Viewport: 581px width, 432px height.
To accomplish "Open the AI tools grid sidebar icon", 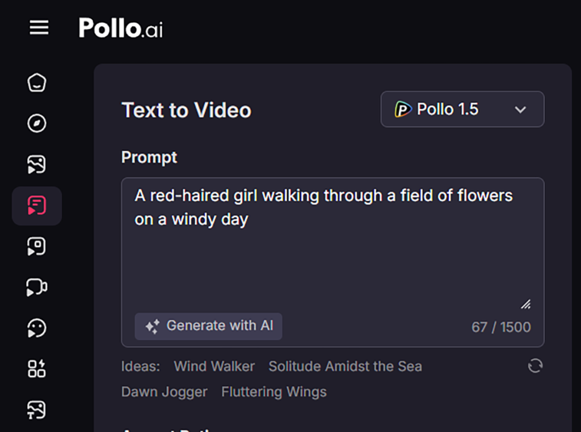I will tap(37, 369).
